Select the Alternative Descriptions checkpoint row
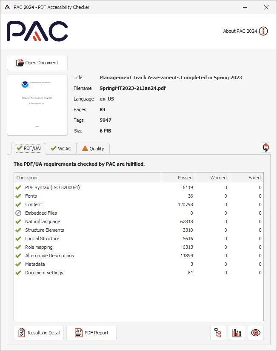This screenshot has width=277, height=351. click(49, 256)
